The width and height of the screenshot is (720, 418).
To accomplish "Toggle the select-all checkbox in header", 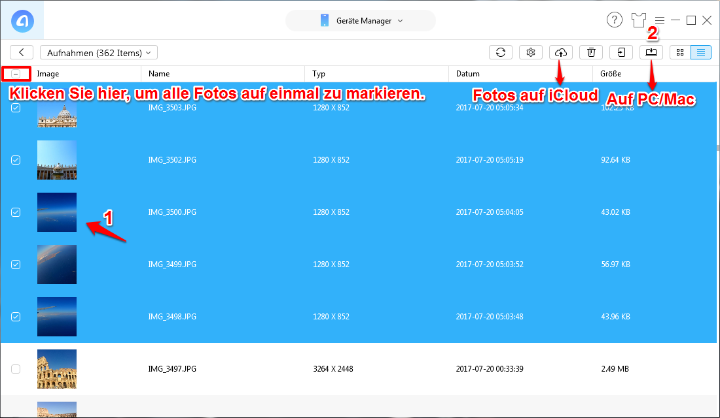I will (x=16, y=73).
